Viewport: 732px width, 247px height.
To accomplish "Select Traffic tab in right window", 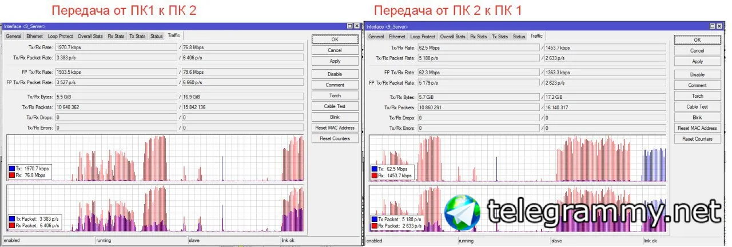I will tap(536, 36).
